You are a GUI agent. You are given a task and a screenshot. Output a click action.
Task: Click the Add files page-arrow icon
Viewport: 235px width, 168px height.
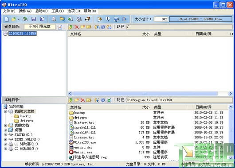pyautogui.click(x=99, y=19)
